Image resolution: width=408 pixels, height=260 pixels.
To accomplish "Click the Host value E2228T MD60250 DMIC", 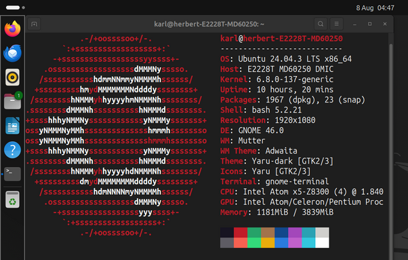I will tap(290, 69).
